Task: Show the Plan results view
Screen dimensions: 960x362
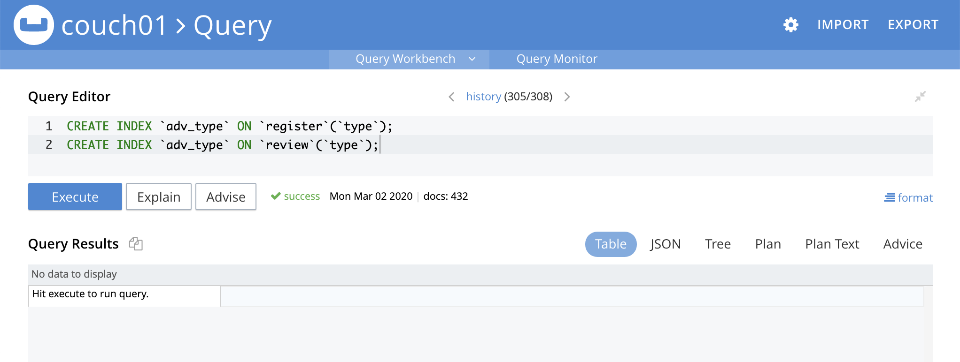Action: 768,244
